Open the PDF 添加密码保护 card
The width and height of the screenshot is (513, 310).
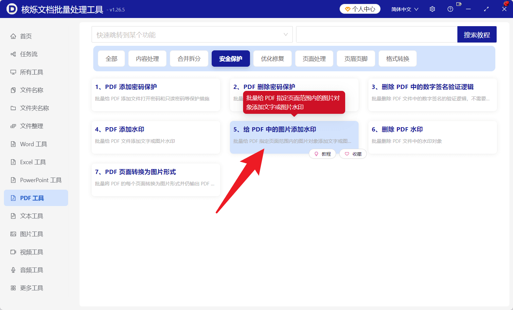[x=156, y=95]
